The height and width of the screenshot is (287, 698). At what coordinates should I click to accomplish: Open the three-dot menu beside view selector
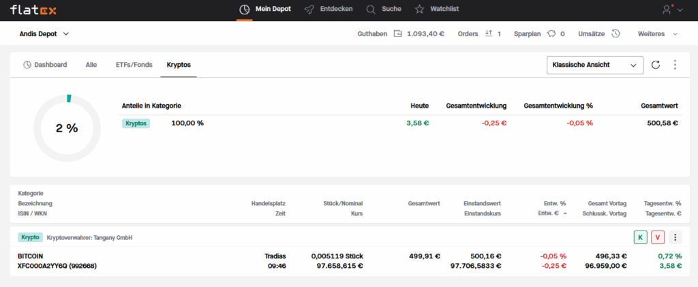click(x=675, y=65)
